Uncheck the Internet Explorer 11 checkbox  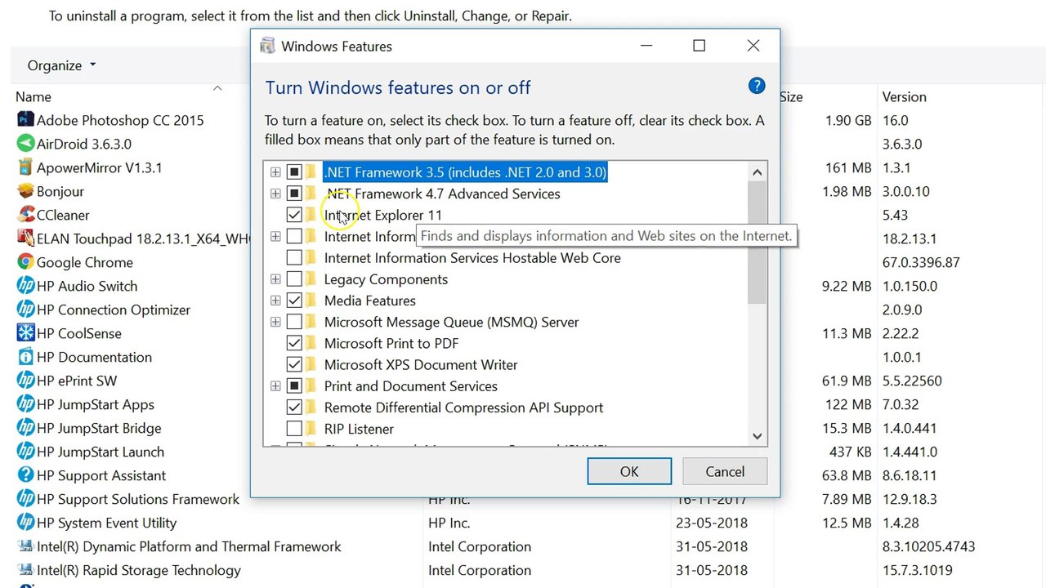(294, 215)
